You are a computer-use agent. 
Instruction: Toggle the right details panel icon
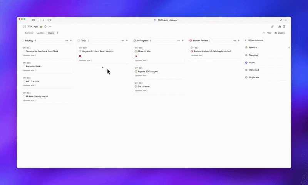click(284, 27)
